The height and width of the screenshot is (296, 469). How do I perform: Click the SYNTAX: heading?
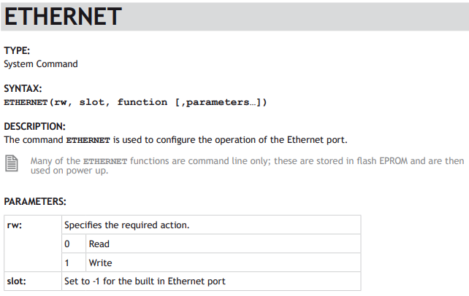pyautogui.click(x=23, y=89)
